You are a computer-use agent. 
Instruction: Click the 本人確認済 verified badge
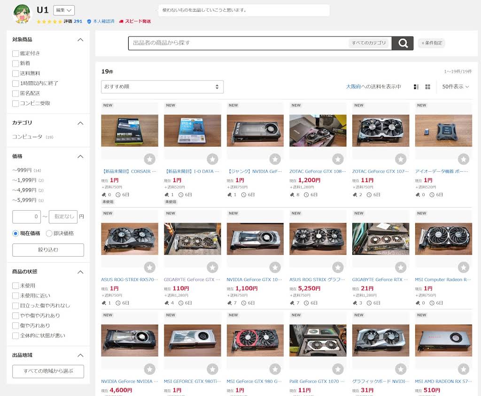(x=101, y=21)
